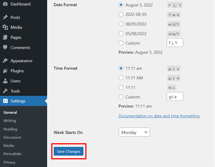The image size is (215, 167).
Task: Click the Save Changes button
Action: 68,151
